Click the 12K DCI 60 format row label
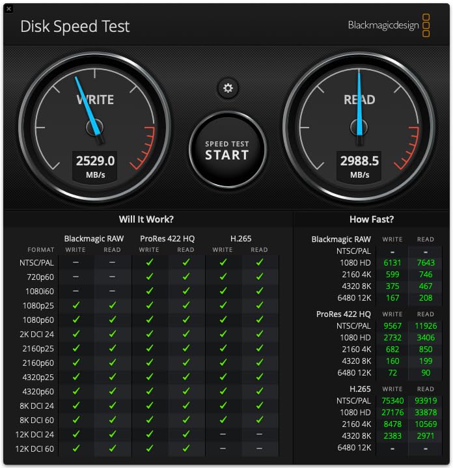The width and height of the screenshot is (453, 468). (x=34, y=449)
